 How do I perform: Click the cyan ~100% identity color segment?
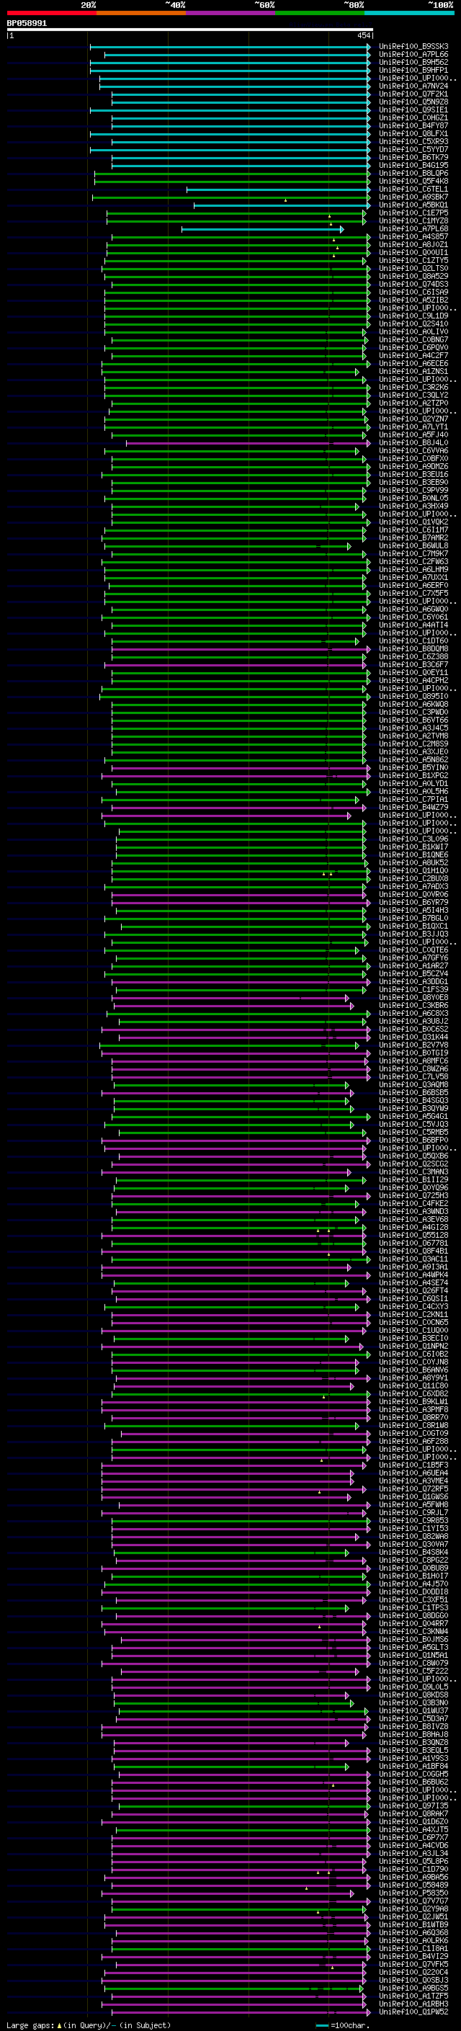[x=409, y=13]
